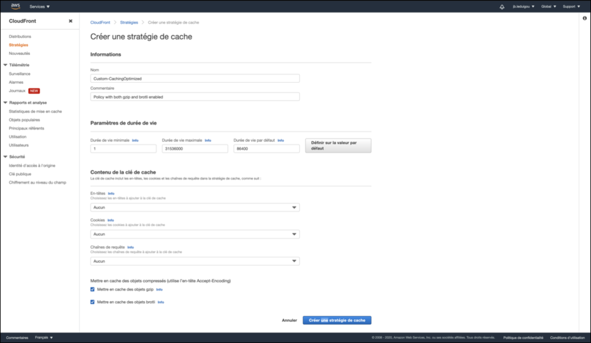Click the info circle icon at top right
591x343 pixels.
pyautogui.click(x=584, y=18)
